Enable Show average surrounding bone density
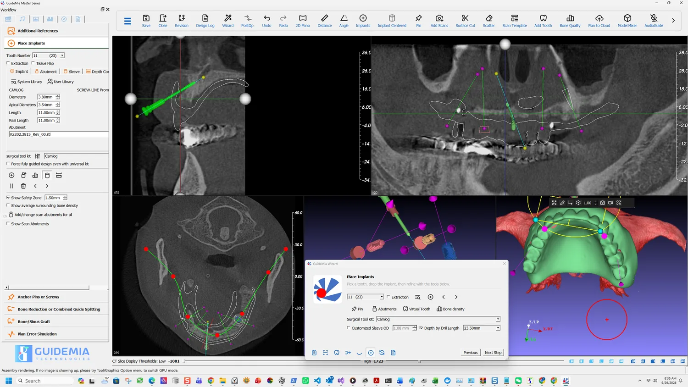Image resolution: width=688 pixels, height=387 pixels. coord(8,205)
